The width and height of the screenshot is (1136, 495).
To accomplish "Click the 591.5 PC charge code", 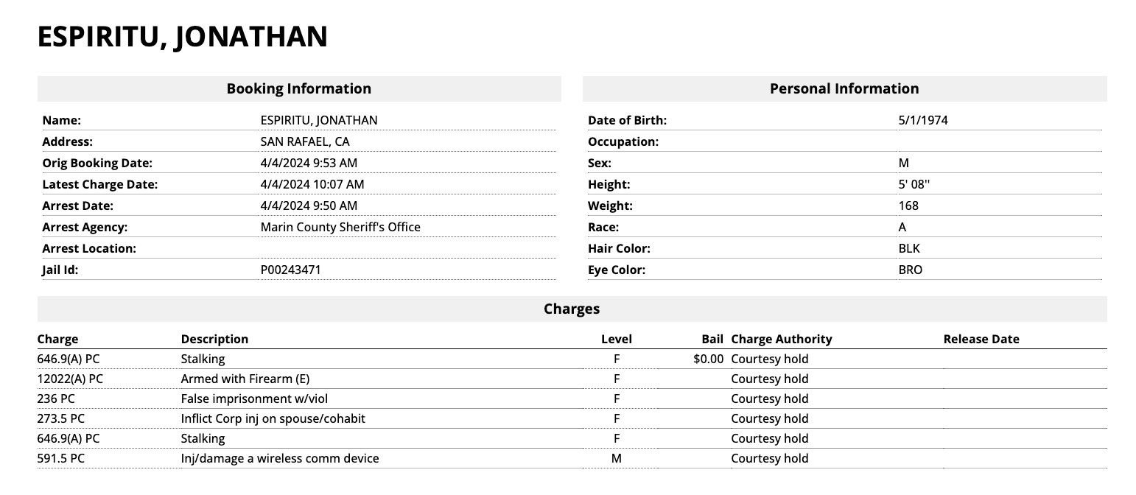I will [60, 458].
